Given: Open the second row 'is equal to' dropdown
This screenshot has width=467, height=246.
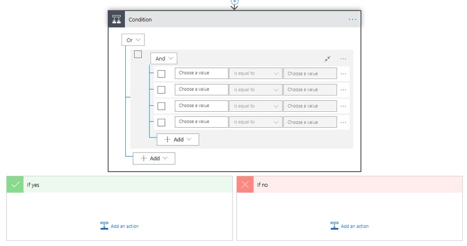Looking at the screenshot, I should (x=256, y=90).
